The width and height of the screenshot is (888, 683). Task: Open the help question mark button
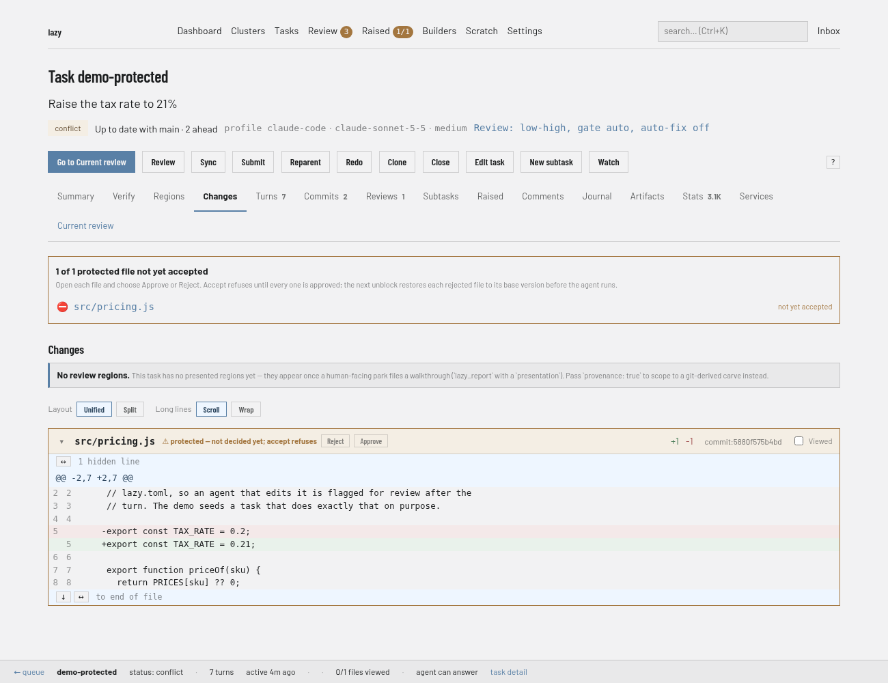click(833, 162)
